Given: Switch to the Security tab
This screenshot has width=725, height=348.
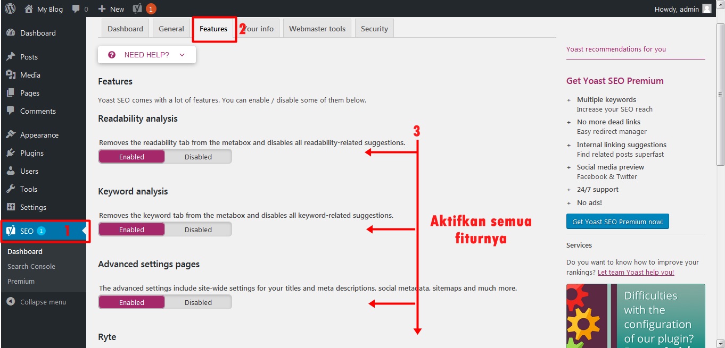Looking at the screenshot, I should pyautogui.click(x=374, y=29).
